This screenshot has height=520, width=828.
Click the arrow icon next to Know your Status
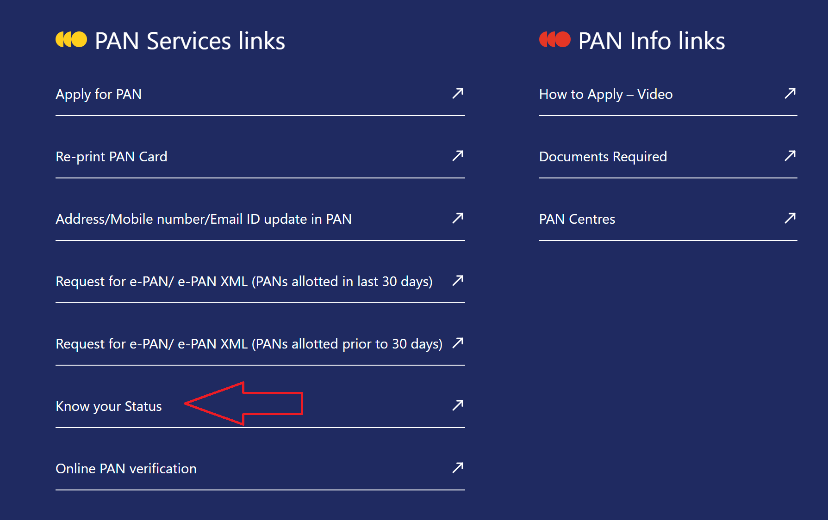pyautogui.click(x=457, y=406)
